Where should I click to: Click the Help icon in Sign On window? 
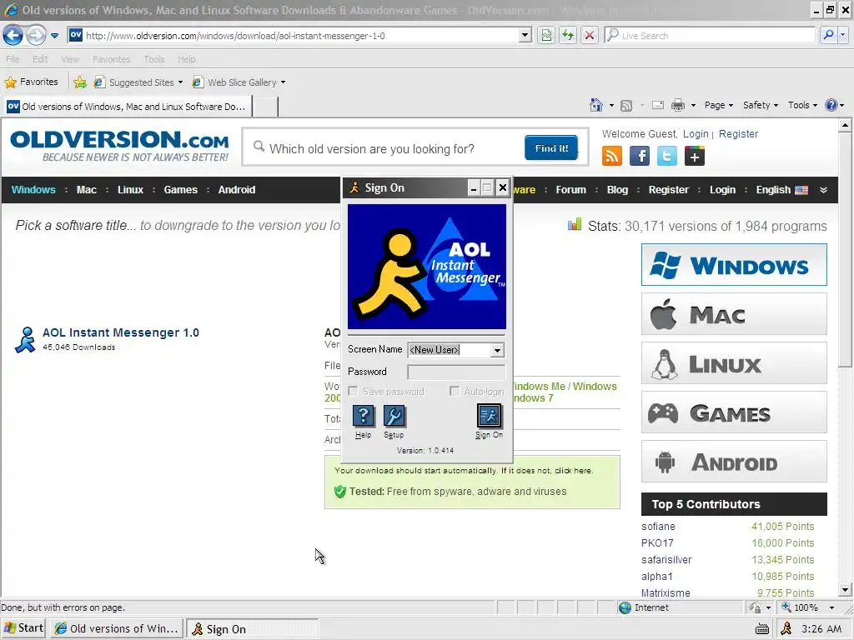coord(364,417)
